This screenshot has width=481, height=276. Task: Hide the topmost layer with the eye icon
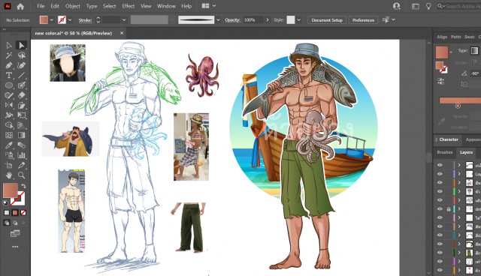(x=440, y=165)
